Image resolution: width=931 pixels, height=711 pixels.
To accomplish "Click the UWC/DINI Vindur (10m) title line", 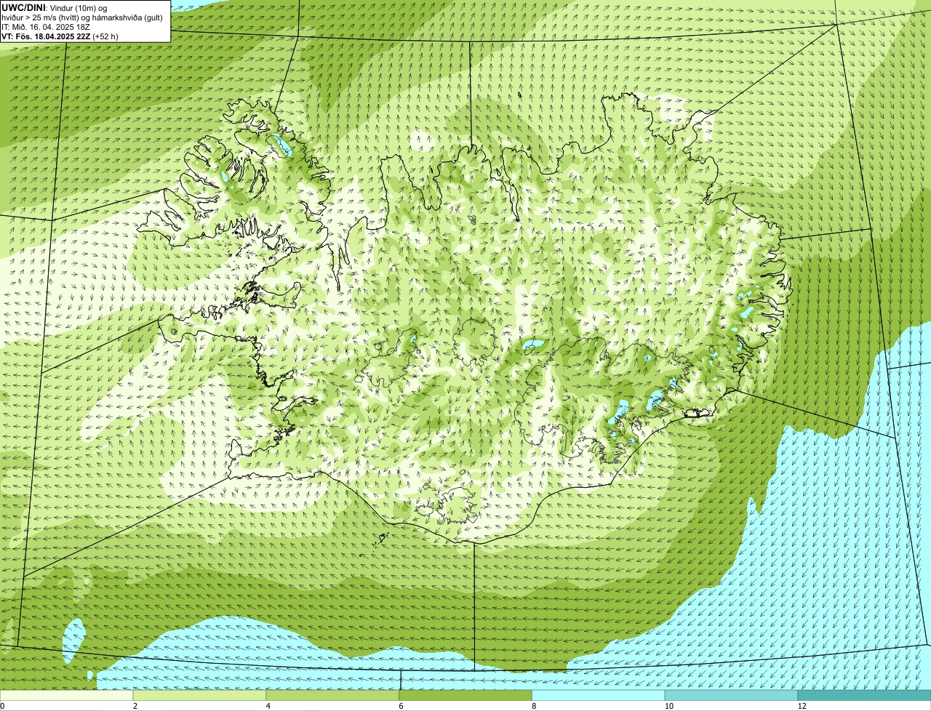I will click(54, 7).
